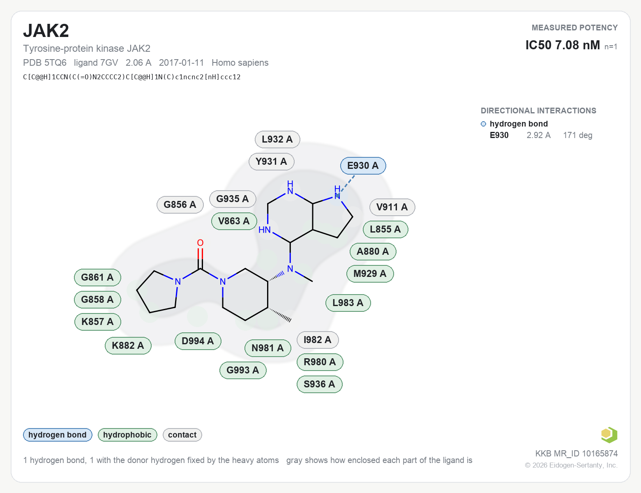641x493 pixels.
Task: Click the SMILES string text
Action: coord(132,77)
